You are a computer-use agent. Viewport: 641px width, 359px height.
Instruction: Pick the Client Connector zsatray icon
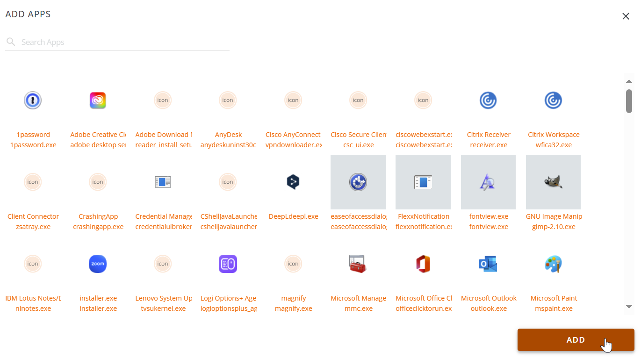pyautogui.click(x=33, y=182)
